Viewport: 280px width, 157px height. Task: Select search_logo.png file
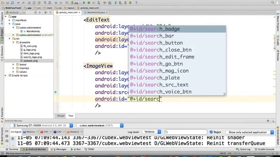click(32, 57)
